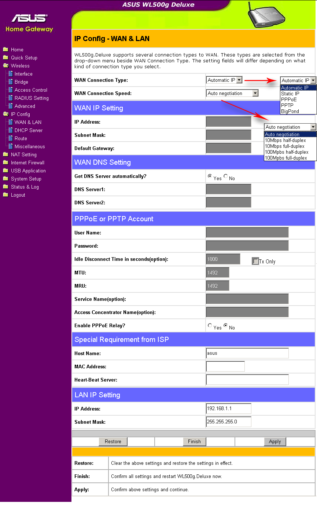
Task: Click the System Setup folder icon
Action: [5, 179]
